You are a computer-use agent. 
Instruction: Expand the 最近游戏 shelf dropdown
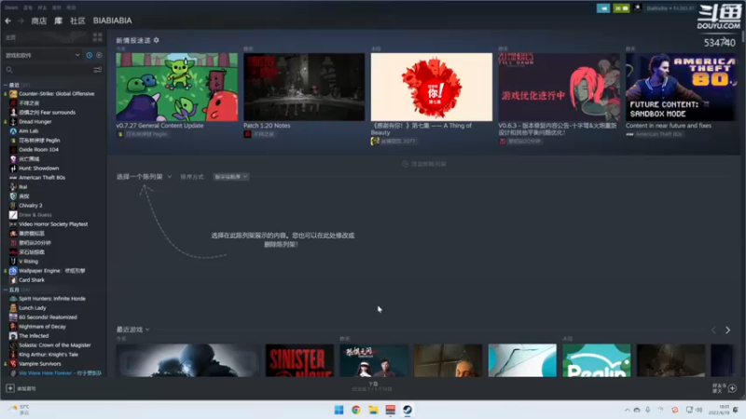pos(132,330)
